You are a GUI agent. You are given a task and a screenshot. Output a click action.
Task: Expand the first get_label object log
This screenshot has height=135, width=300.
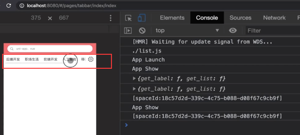(134, 79)
